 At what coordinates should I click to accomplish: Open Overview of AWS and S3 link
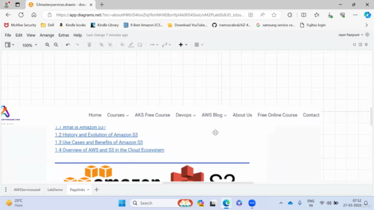click(x=109, y=150)
